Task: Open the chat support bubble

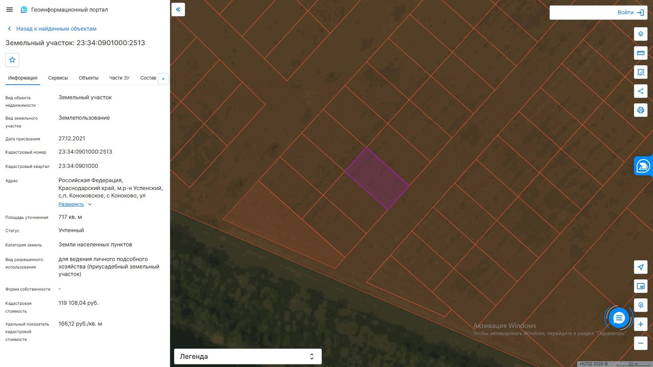Action: click(x=619, y=318)
